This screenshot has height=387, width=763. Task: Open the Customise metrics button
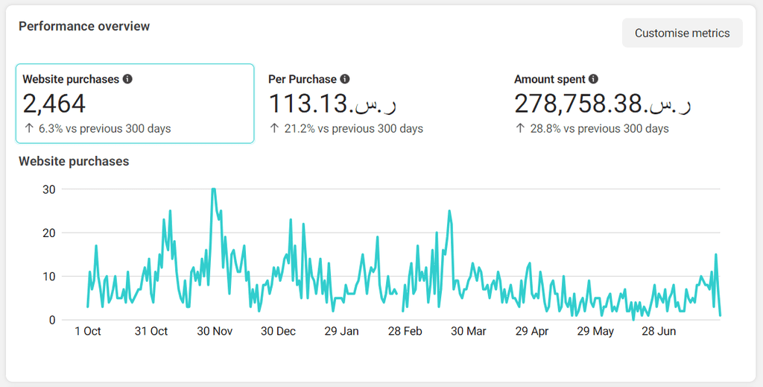click(x=683, y=33)
